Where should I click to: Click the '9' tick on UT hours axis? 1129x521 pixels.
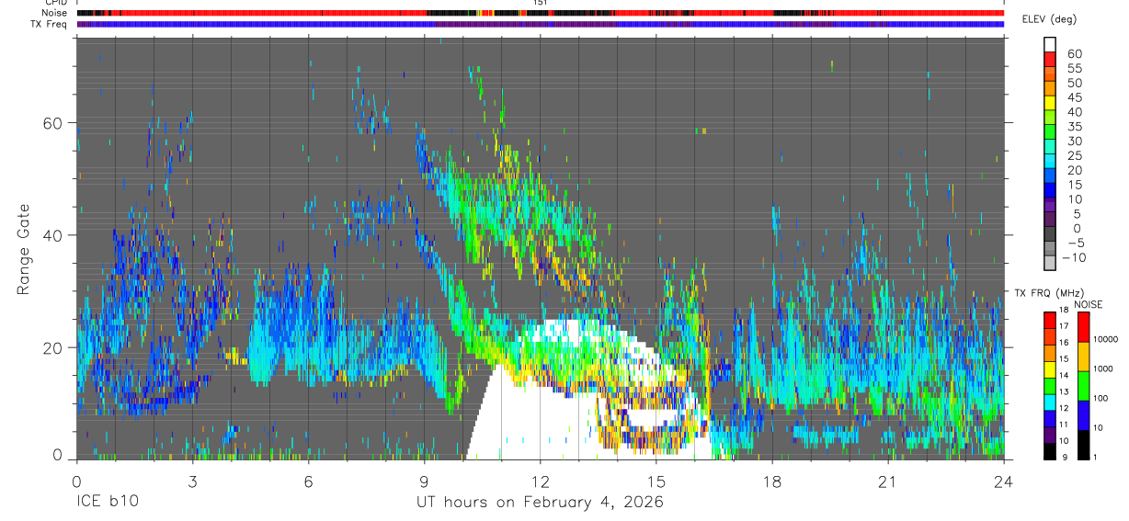click(425, 481)
